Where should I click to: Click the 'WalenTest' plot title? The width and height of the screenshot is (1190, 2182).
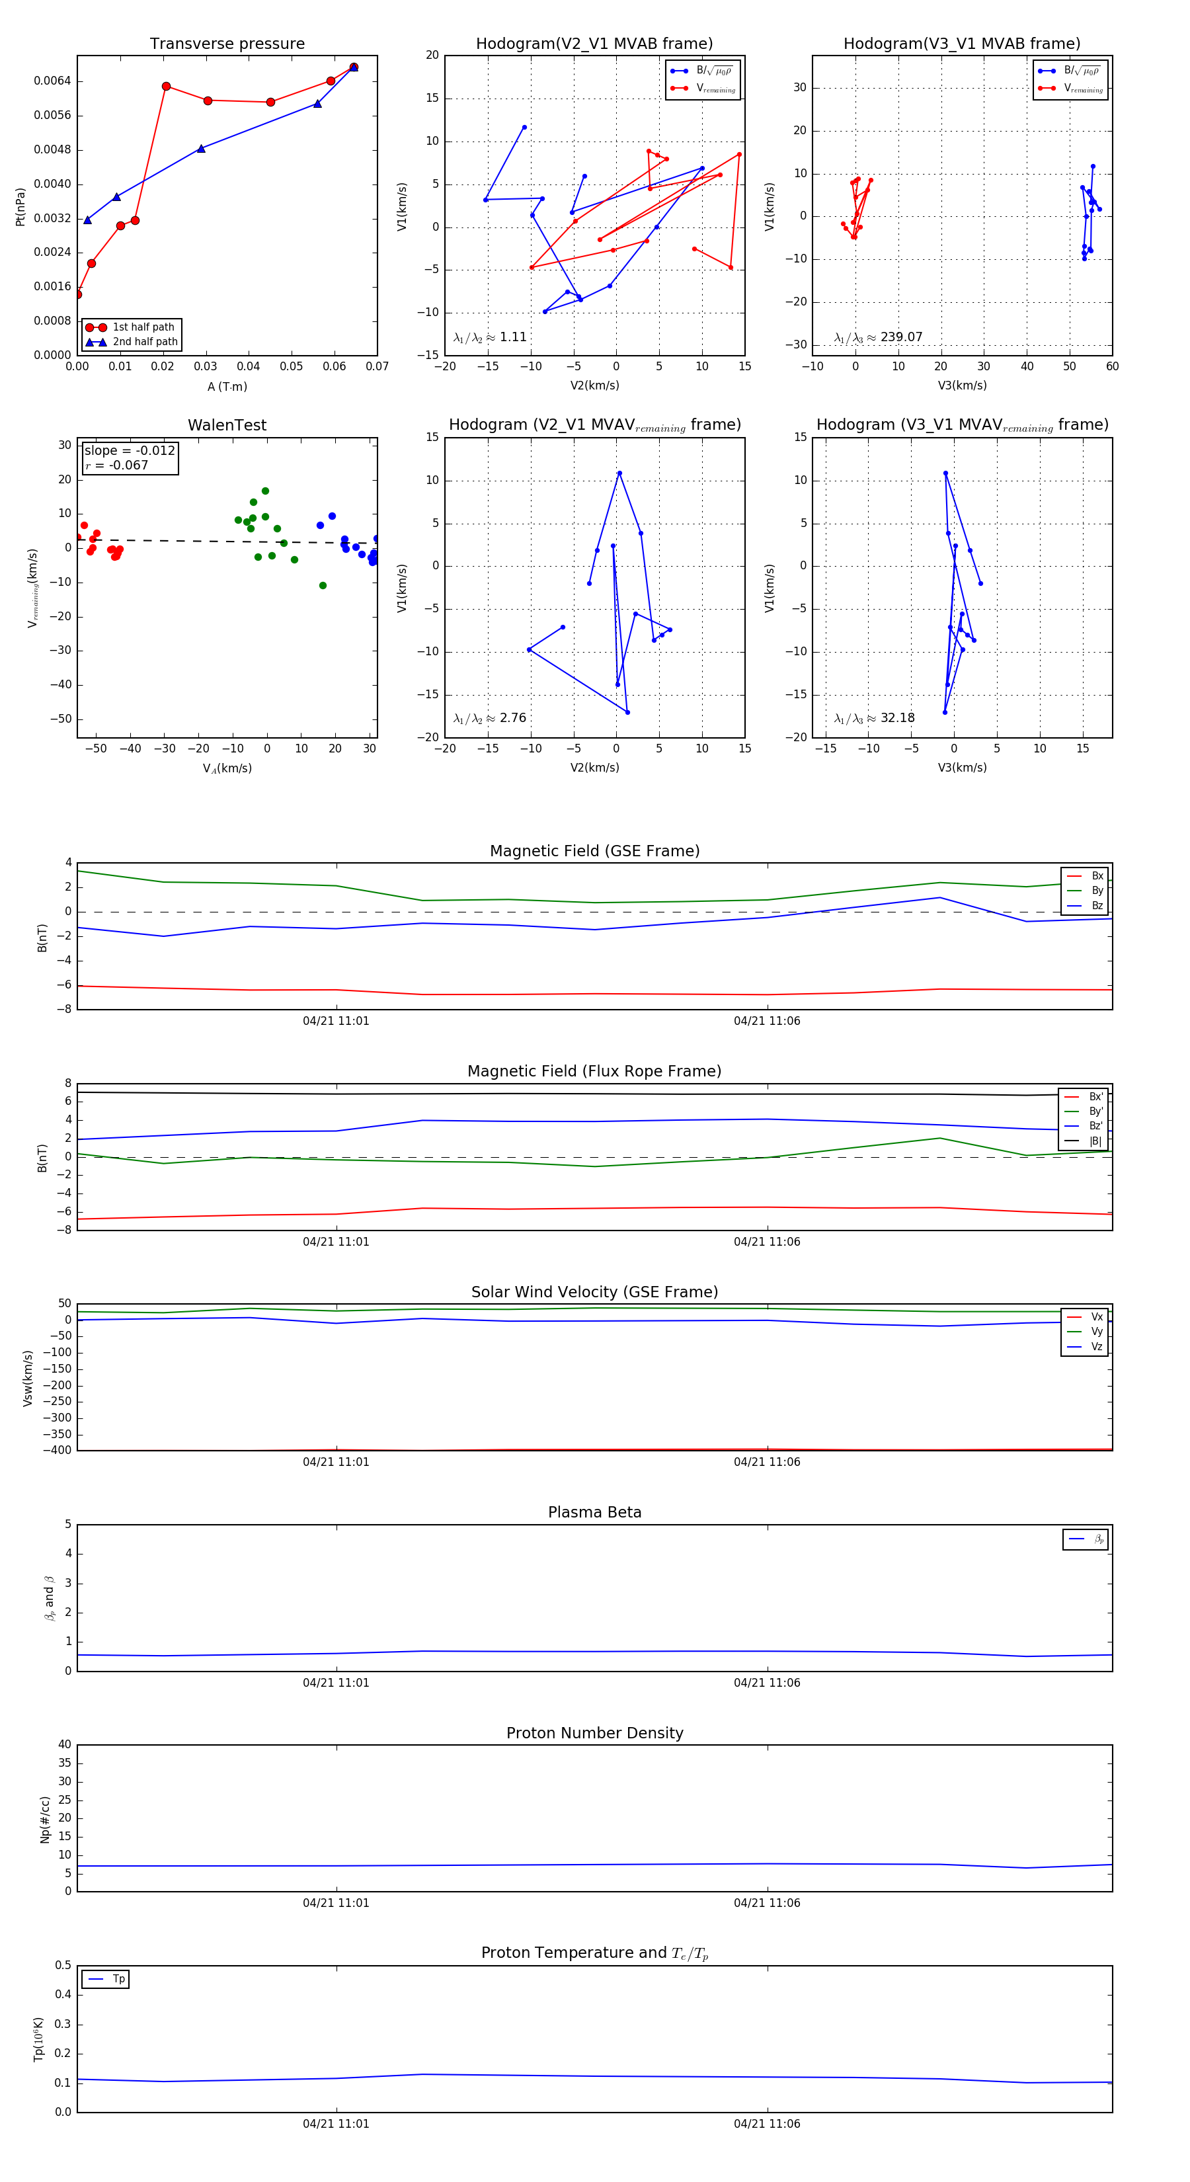point(227,425)
